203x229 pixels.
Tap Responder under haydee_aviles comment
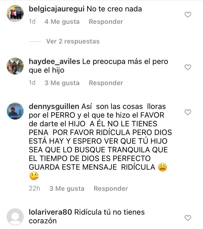(106, 83)
